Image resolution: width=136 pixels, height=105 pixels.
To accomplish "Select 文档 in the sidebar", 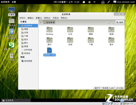I will click(28, 33).
